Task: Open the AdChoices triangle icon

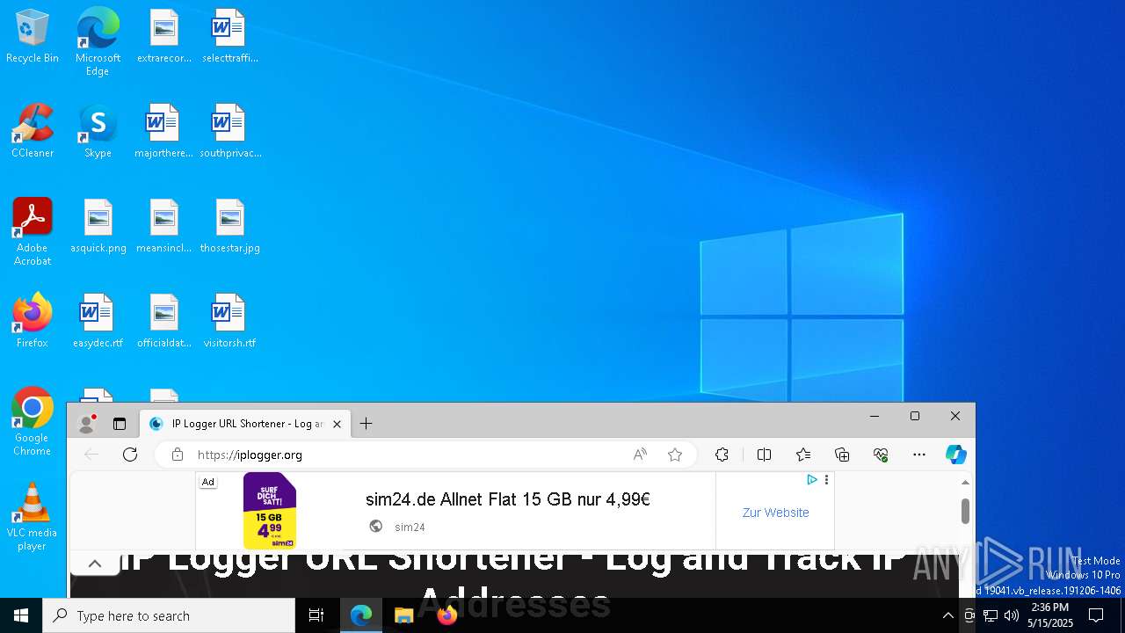Action: pyautogui.click(x=812, y=480)
